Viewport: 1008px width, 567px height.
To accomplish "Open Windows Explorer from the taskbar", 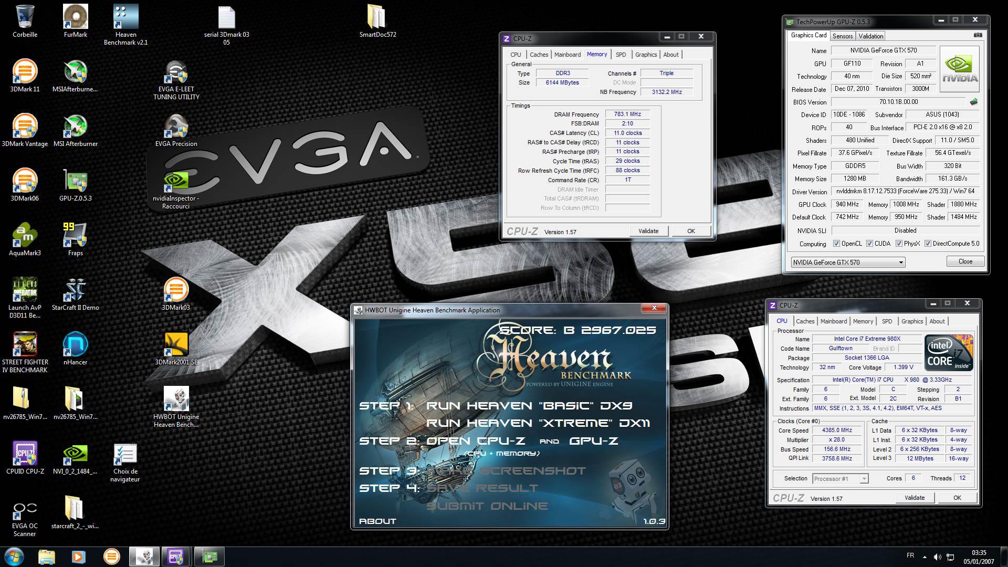I will [47, 556].
